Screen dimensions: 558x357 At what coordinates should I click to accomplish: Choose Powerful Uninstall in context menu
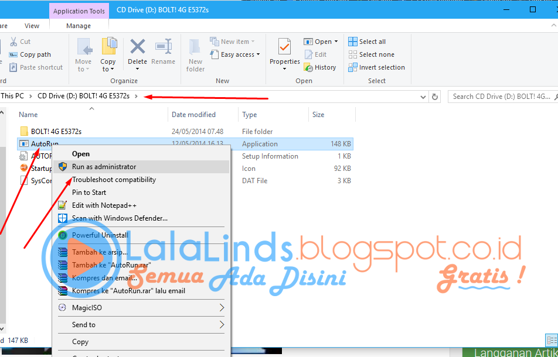tap(141, 235)
